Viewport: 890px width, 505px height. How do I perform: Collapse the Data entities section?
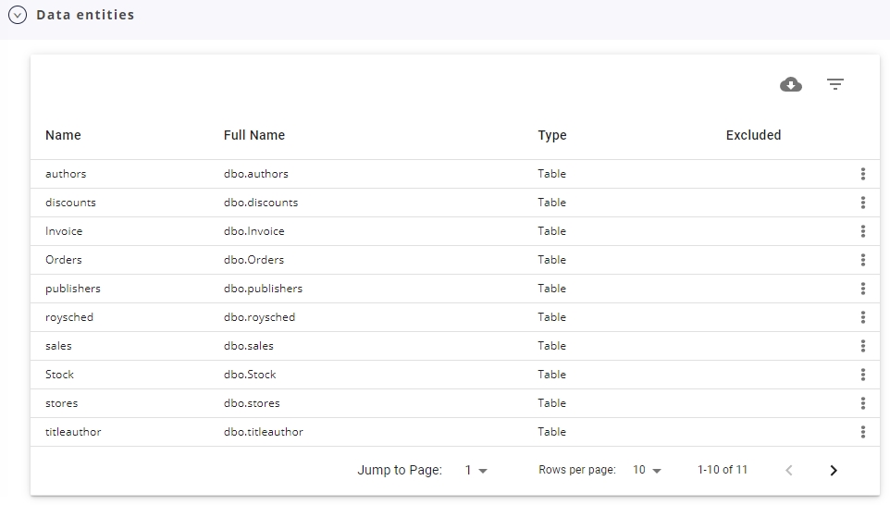pos(18,15)
